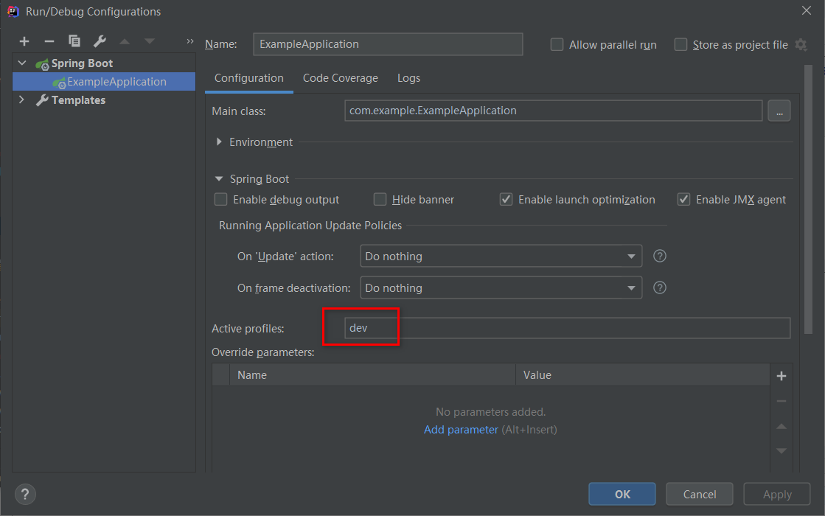
Task: Switch to the Code Coverage tab
Action: tap(341, 78)
